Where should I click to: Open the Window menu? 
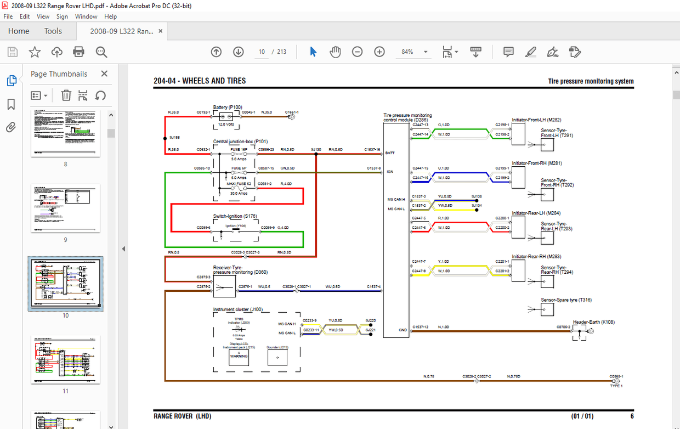[x=86, y=16]
